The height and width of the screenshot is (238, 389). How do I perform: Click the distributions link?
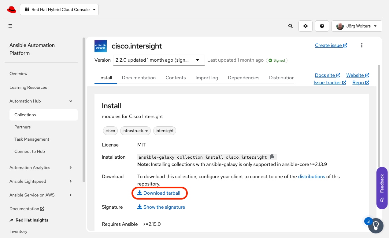(312, 177)
